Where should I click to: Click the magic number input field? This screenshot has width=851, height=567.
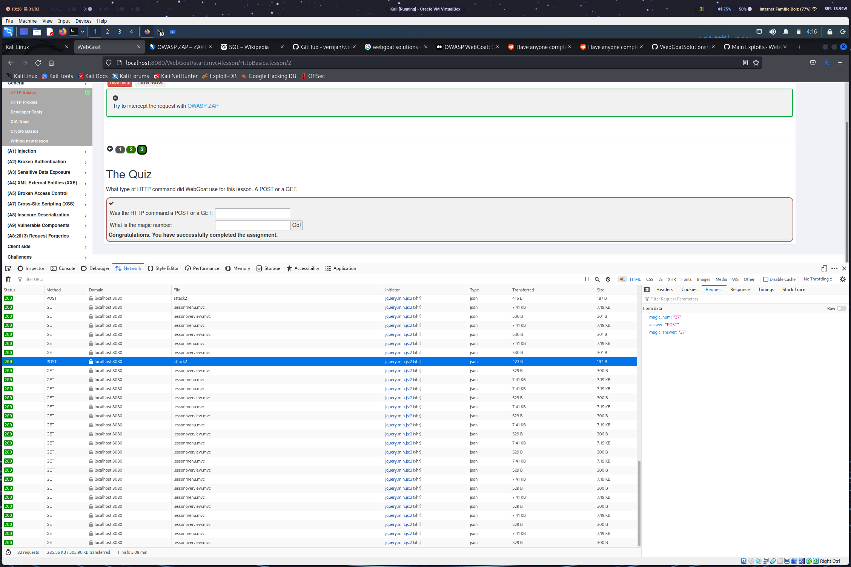[252, 225]
